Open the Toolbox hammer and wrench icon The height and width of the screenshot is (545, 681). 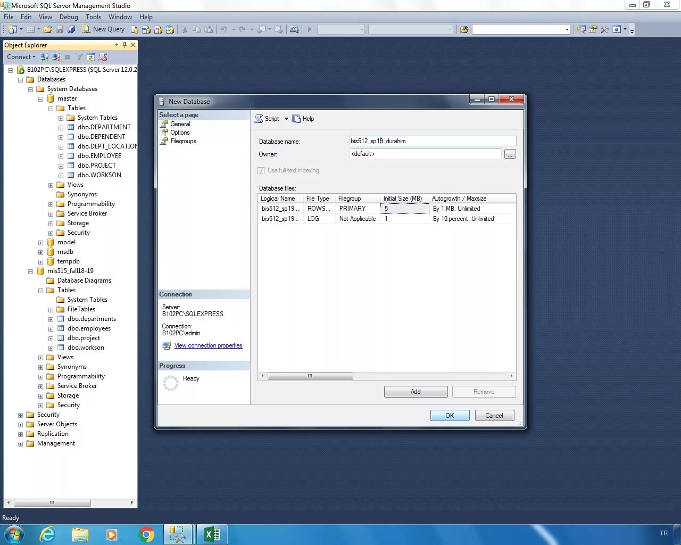pos(605,29)
